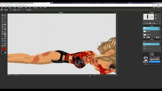Adjust the Navigator zoom slider
Viewport: 162px width, 91px height.
(x=150, y=24)
